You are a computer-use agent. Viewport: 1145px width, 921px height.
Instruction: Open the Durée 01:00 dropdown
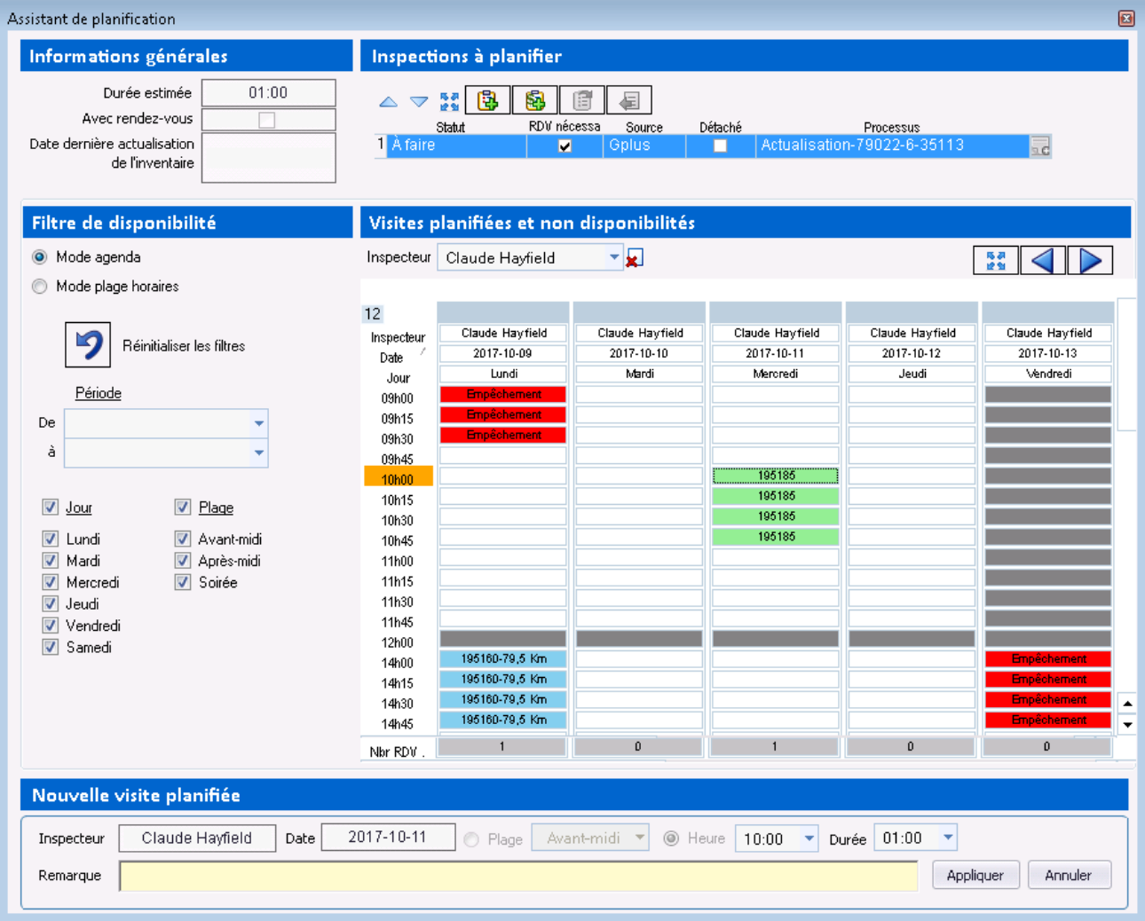click(948, 837)
